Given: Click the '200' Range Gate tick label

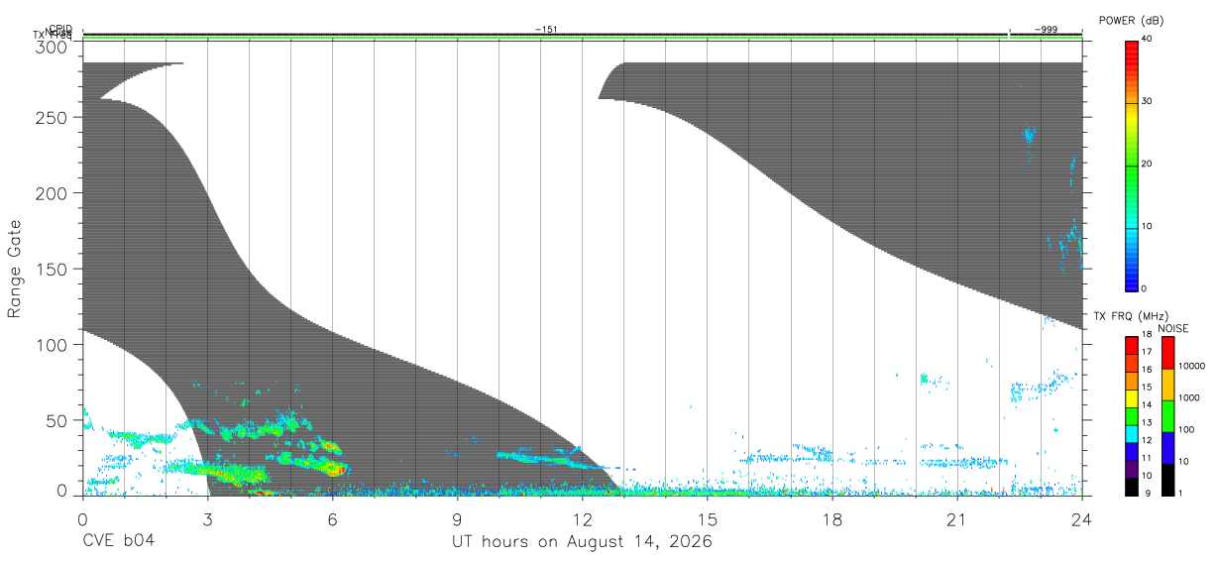Looking at the screenshot, I should point(53,192).
